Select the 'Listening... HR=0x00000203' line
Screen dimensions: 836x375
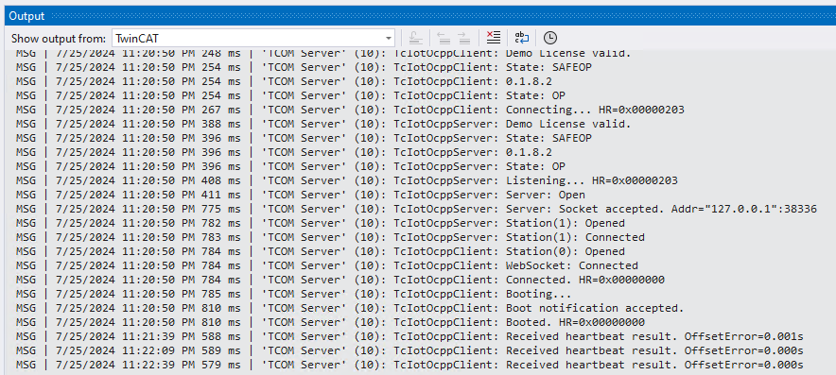[347, 180]
